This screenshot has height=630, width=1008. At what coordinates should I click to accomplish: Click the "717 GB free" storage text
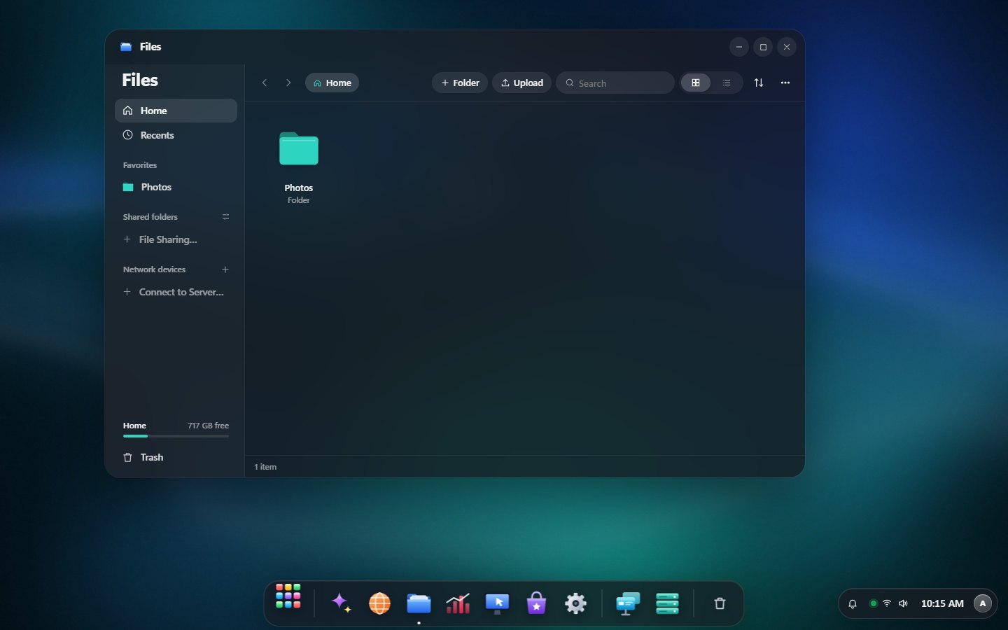coord(208,426)
